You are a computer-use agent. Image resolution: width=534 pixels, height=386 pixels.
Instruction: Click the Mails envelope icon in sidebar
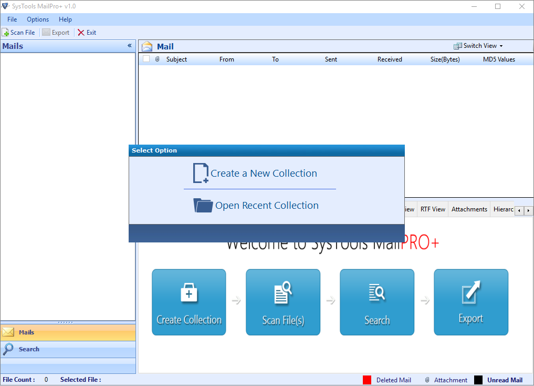coord(8,332)
